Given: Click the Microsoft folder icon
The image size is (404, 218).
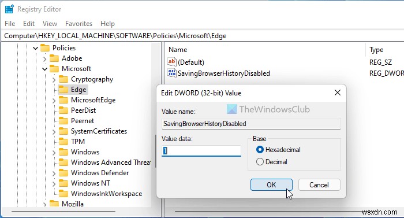Looking at the screenshot, I should pyautogui.click(x=54, y=68).
